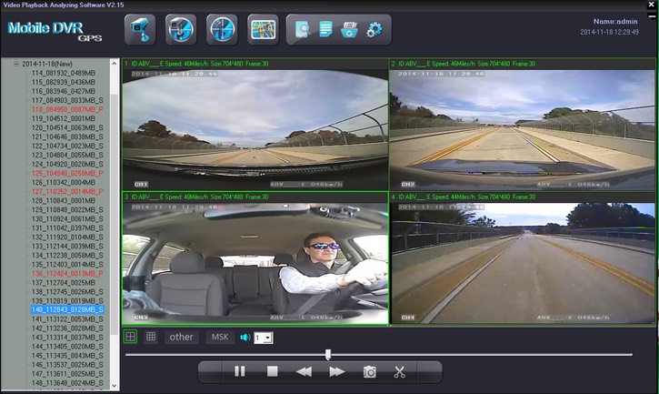Open the camera video playback icon
Image resolution: width=659 pixels, height=394 pixels.
[x=139, y=29]
